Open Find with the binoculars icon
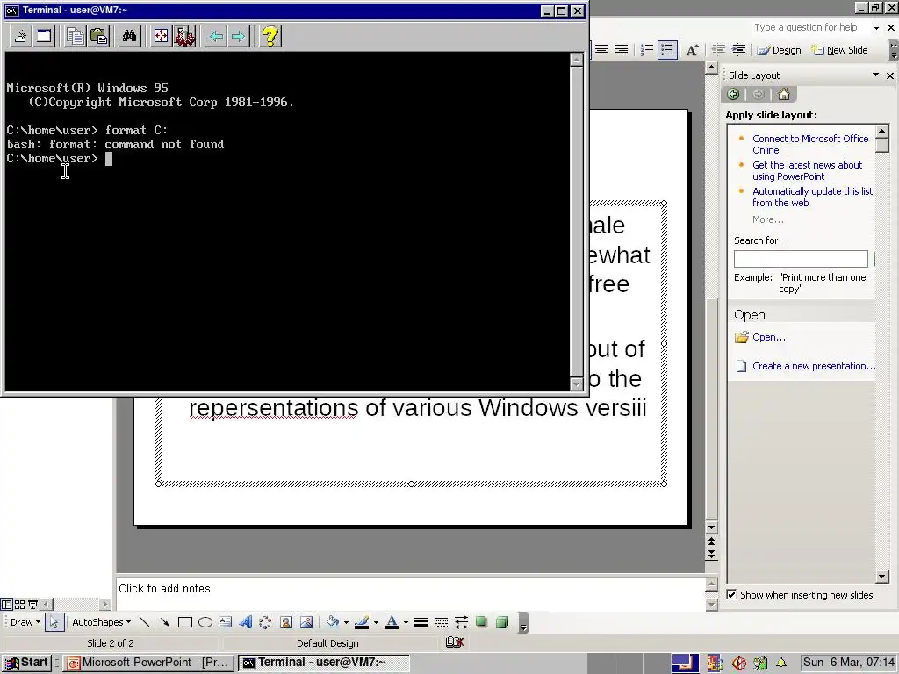Image resolution: width=899 pixels, height=674 pixels. [x=130, y=37]
